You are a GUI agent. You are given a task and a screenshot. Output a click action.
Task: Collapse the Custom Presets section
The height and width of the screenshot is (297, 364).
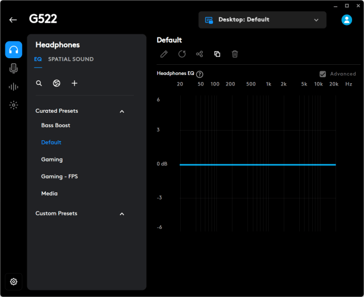122,214
